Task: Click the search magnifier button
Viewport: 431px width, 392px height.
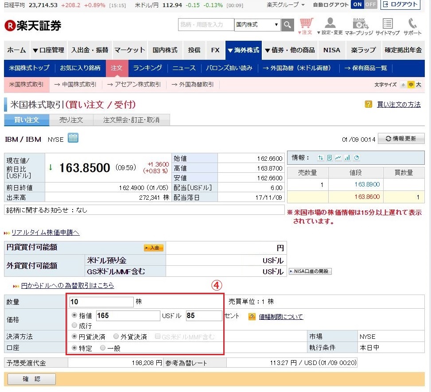Action: (287, 25)
